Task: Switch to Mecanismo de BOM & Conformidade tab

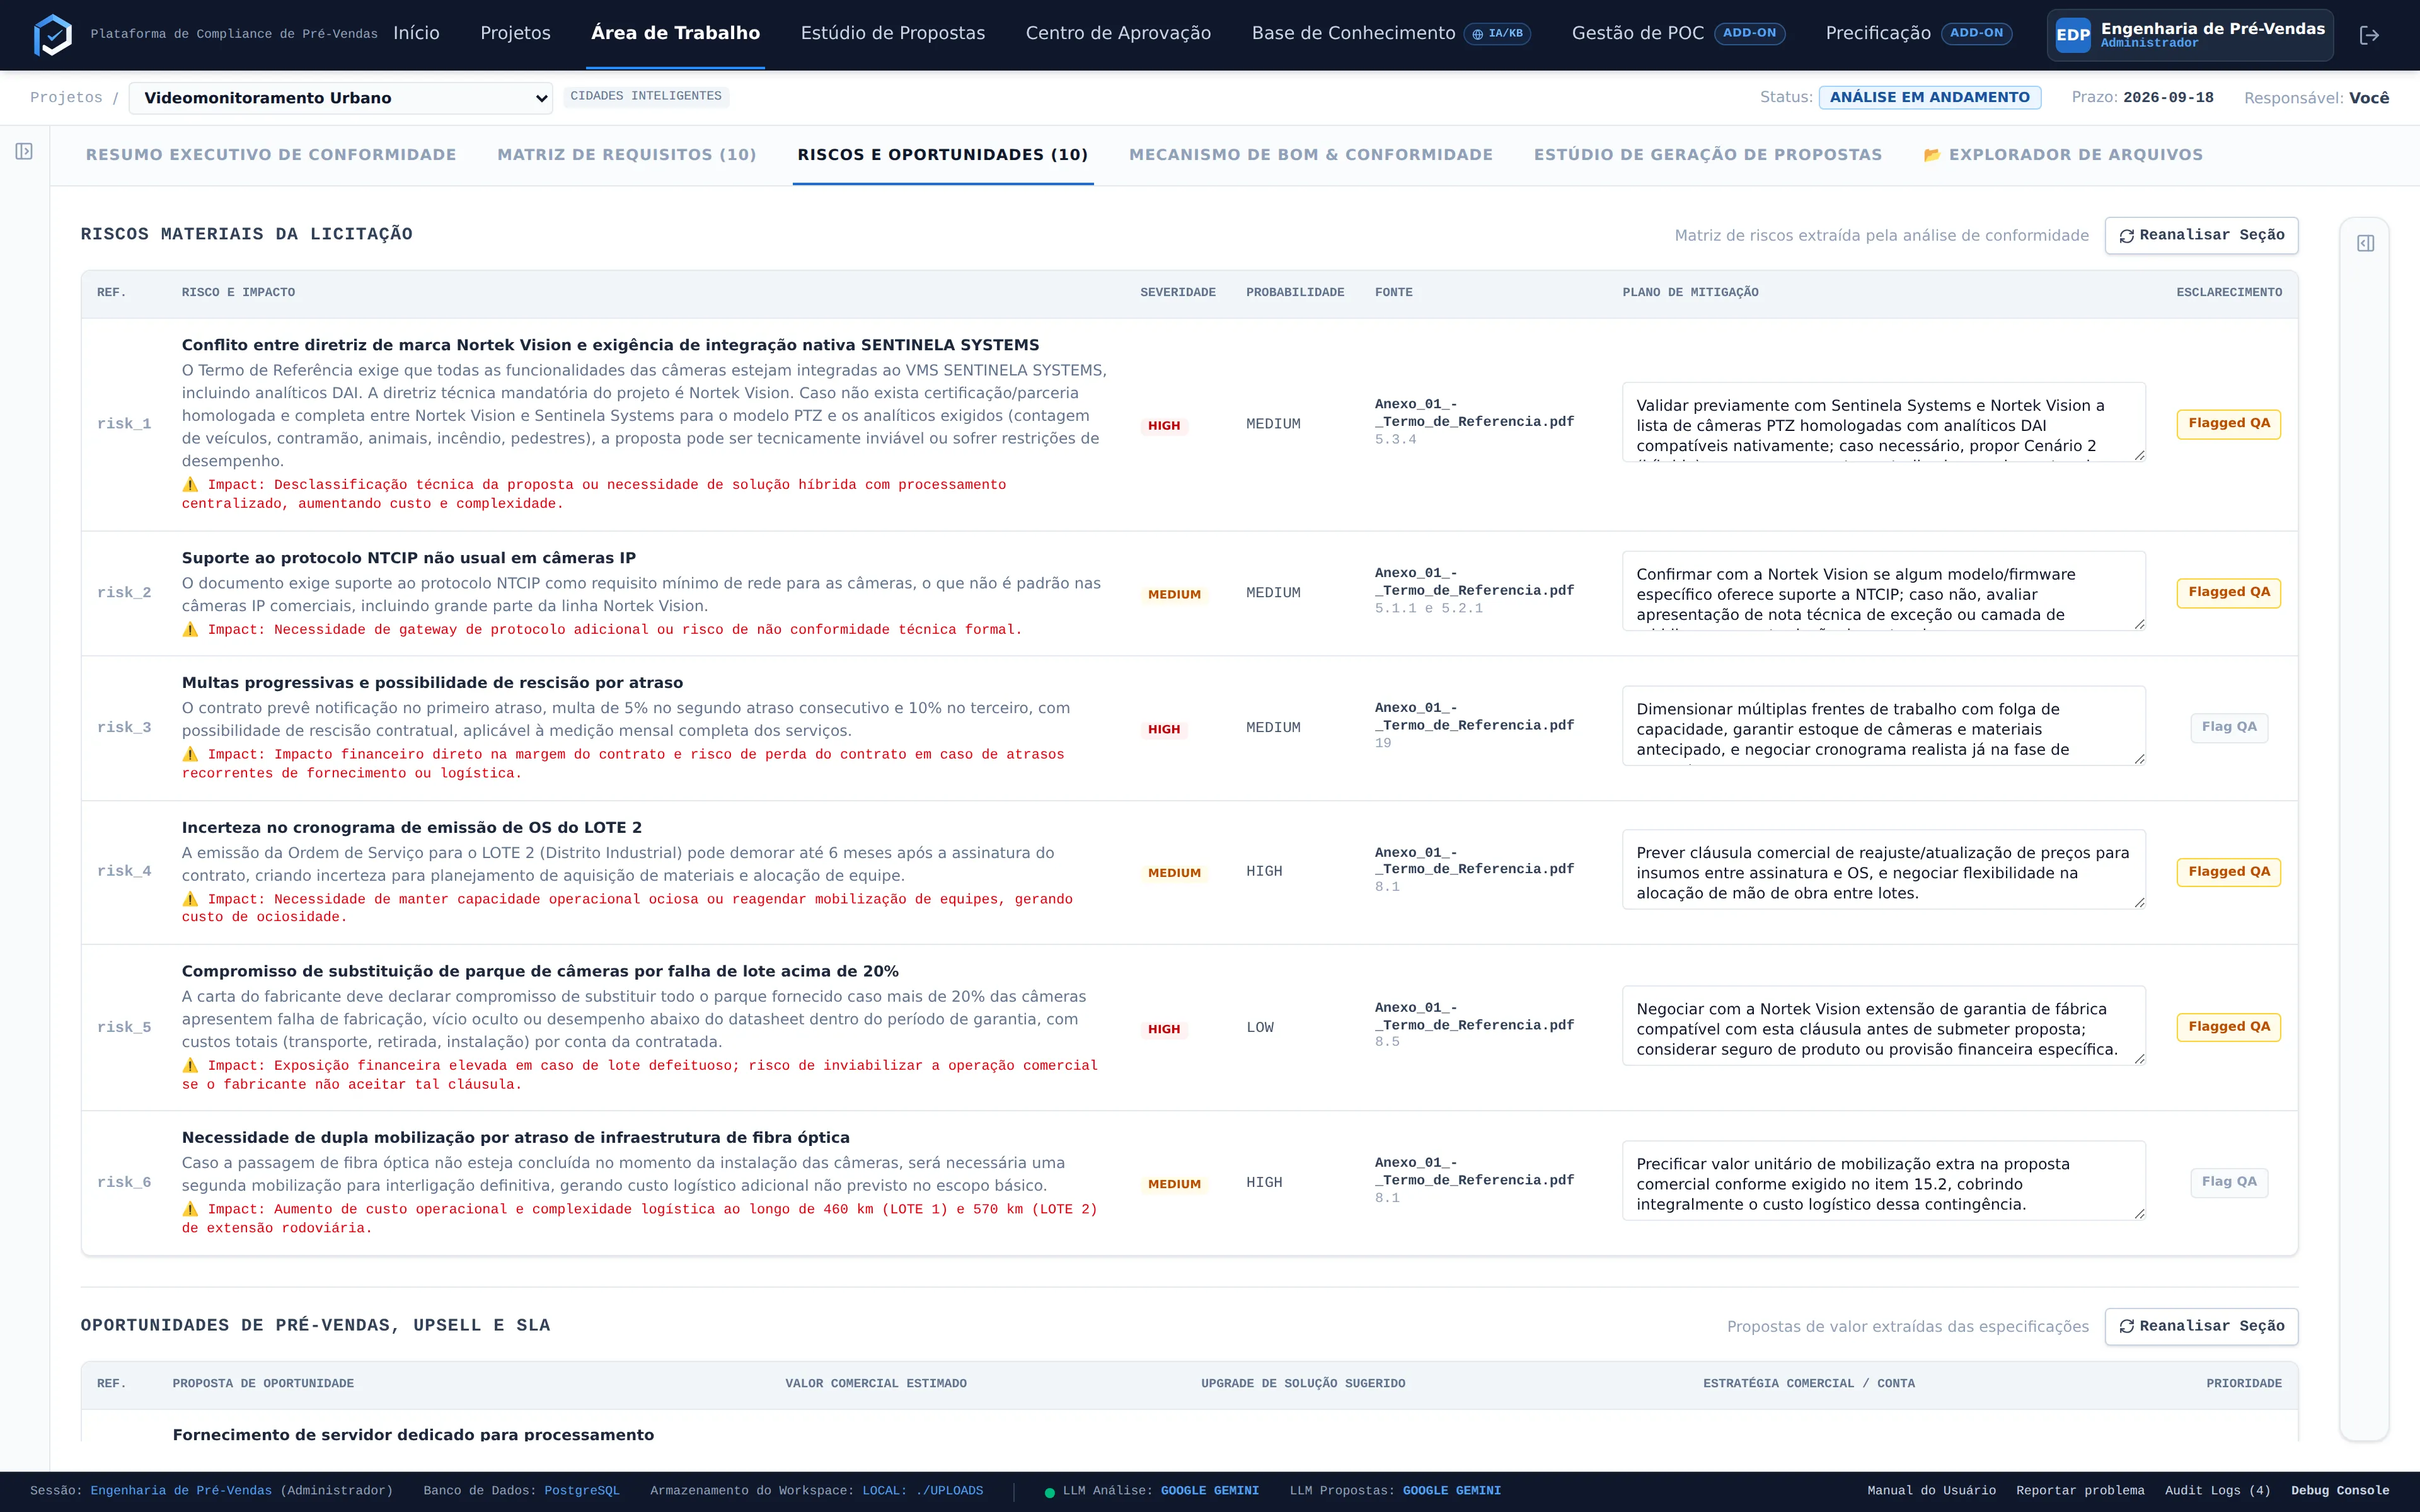Action: click(1311, 155)
